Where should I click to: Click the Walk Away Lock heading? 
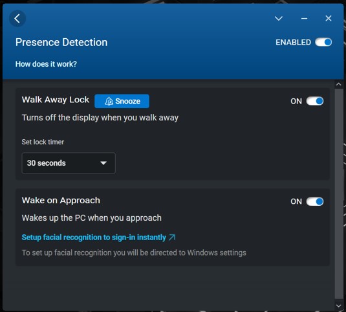point(56,100)
